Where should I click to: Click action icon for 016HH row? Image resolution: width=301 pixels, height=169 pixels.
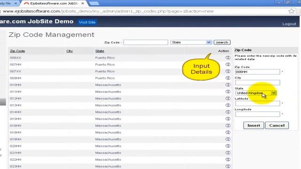click(228, 125)
